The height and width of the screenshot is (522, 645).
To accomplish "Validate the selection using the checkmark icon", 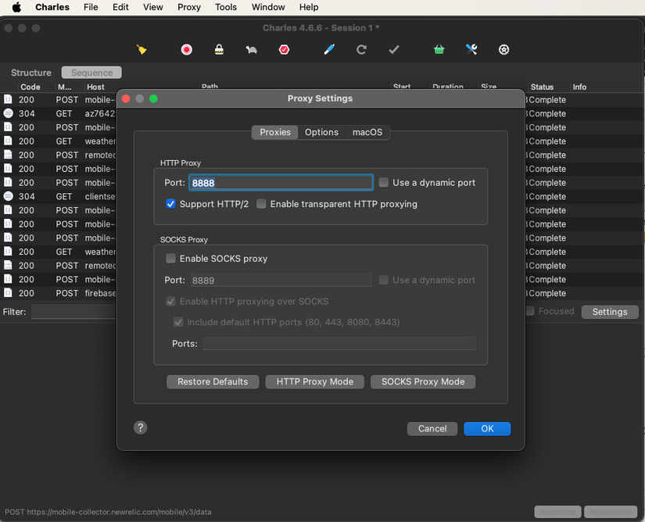I will click(394, 49).
